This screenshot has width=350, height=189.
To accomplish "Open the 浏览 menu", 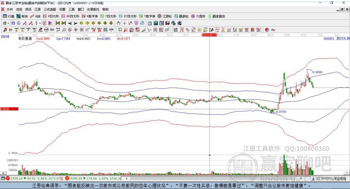I will (19, 9).
